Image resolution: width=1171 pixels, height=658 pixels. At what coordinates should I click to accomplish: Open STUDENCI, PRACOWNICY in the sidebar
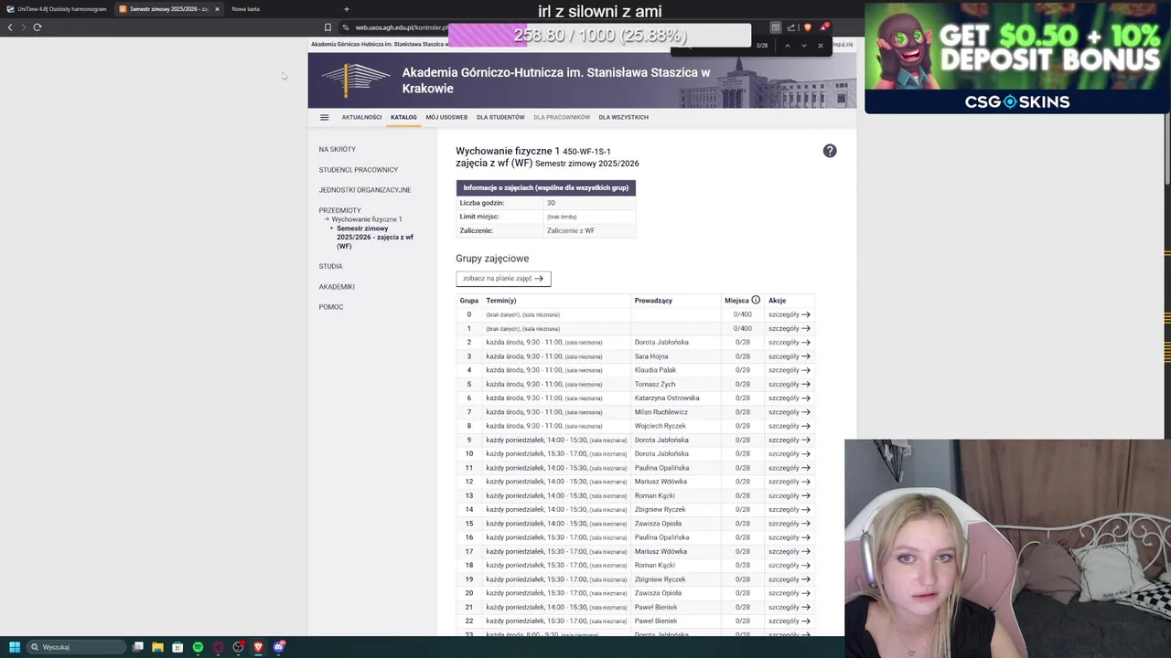(358, 170)
